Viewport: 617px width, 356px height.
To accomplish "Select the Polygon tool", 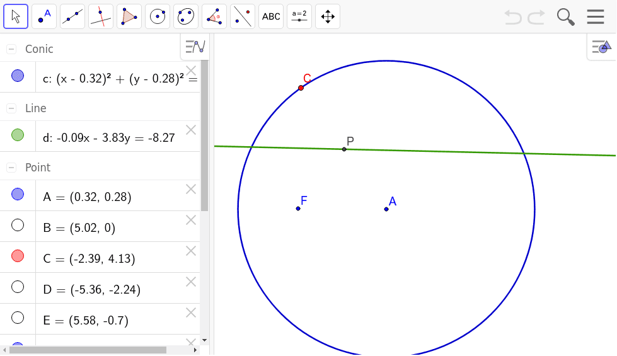I will (129, 16).
